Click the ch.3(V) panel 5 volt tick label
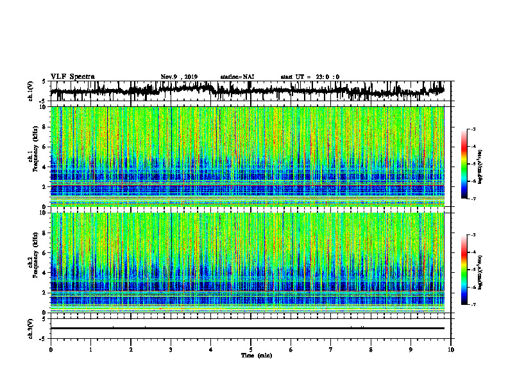 [44, 319]
